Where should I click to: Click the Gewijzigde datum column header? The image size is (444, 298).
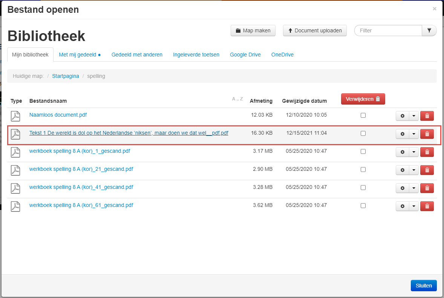pos(305,101)
